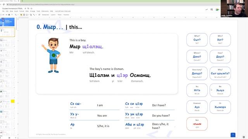Add a comment from toolbar
The height and width of the screenshot is (139, 248).
[40, 15]
